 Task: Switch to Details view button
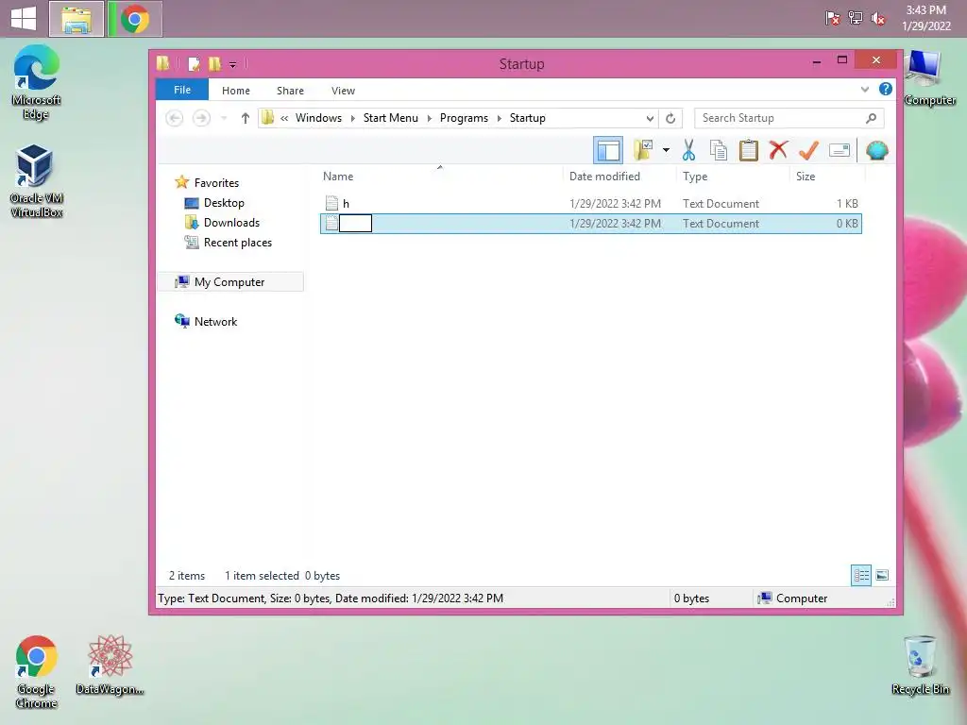pos(861,575)
